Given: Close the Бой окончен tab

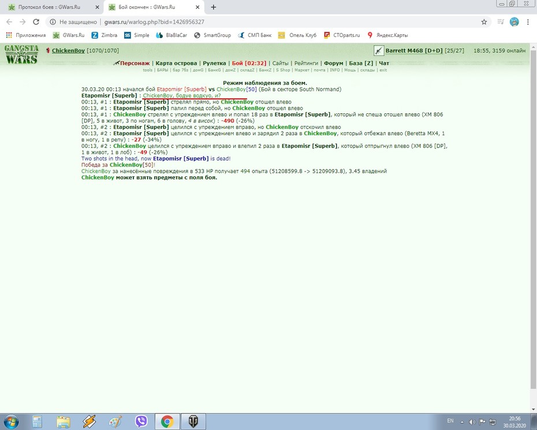Looking at the screenshot, I should point(197,7).
